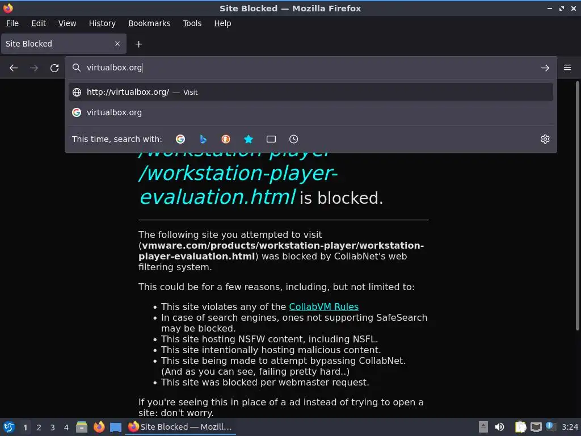
Task: Search this time with Bing icon
Action: click(203, 139)
